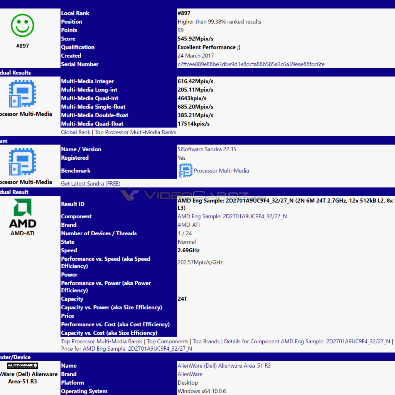
Task: Click the 385.21Mpix/s Double-float value
Action: pyautogui.click(x=195, y=115)
